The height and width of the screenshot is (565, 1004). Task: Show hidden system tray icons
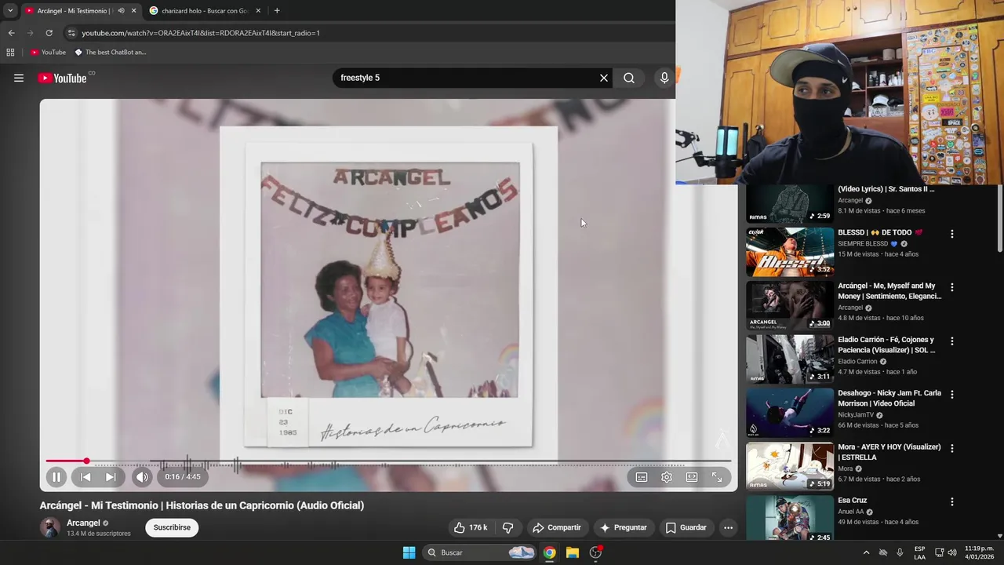coord(866,552)
